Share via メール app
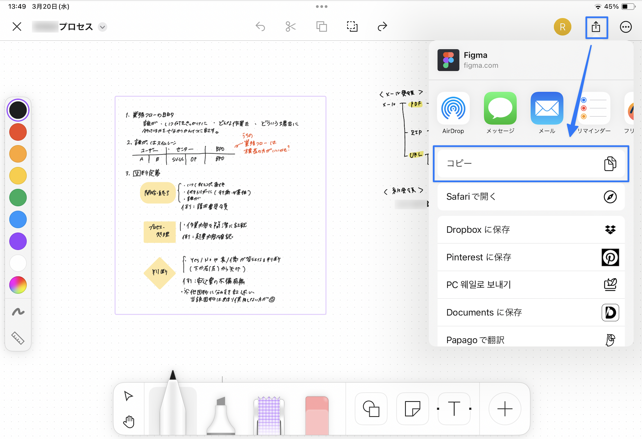 [547, 113]
